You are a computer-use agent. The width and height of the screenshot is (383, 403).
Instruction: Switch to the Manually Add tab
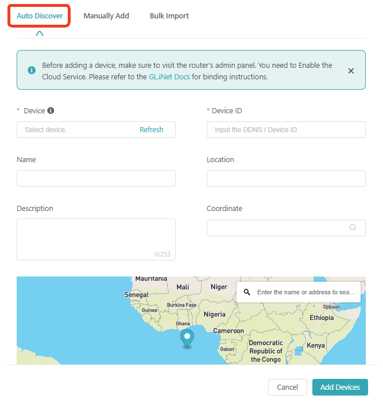(x=106, y=16)
